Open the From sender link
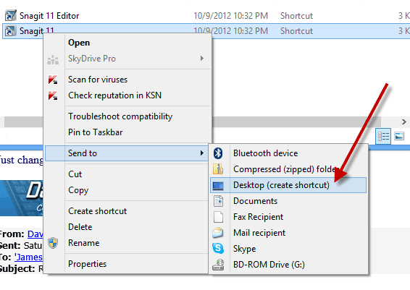 [x=35, y=234]
